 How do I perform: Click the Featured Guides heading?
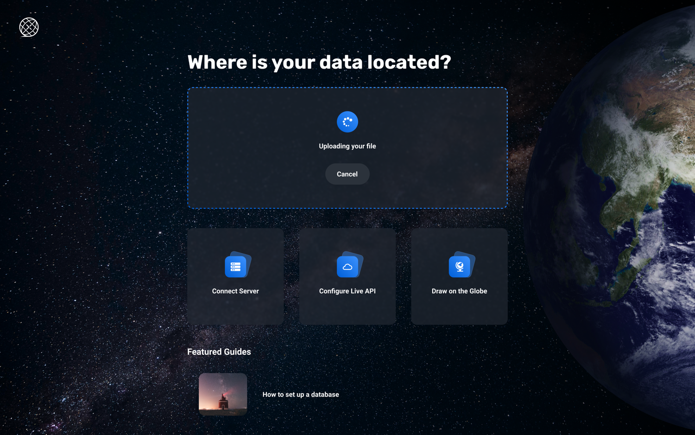coord(219,352)
